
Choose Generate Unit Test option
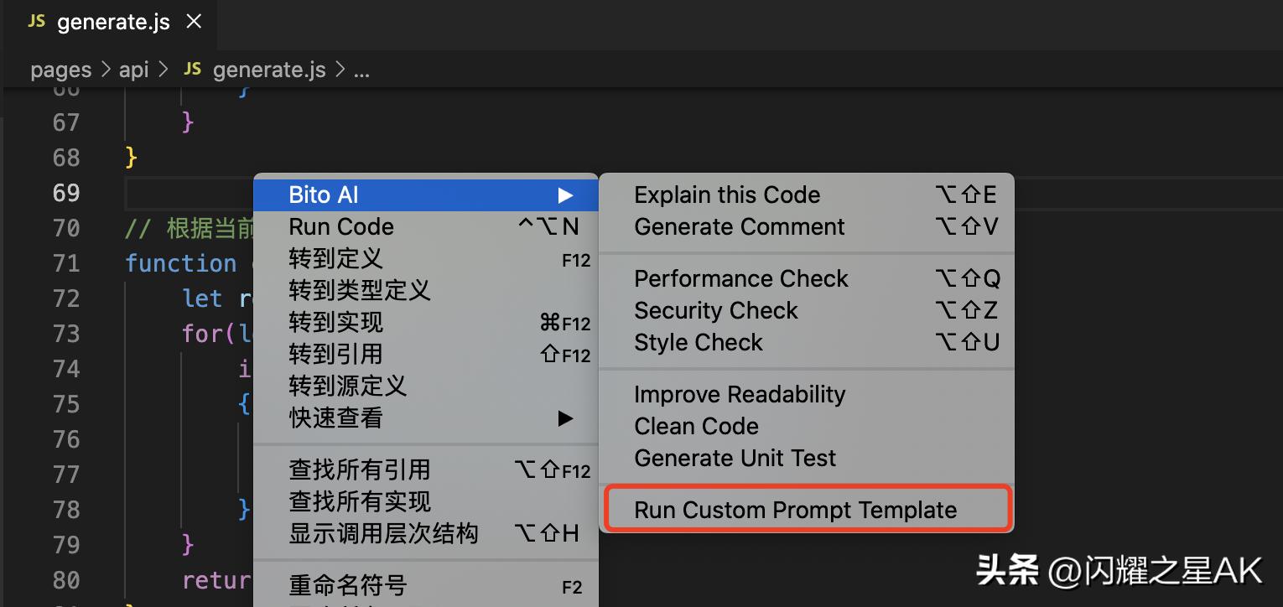click(x=807, y=459)
